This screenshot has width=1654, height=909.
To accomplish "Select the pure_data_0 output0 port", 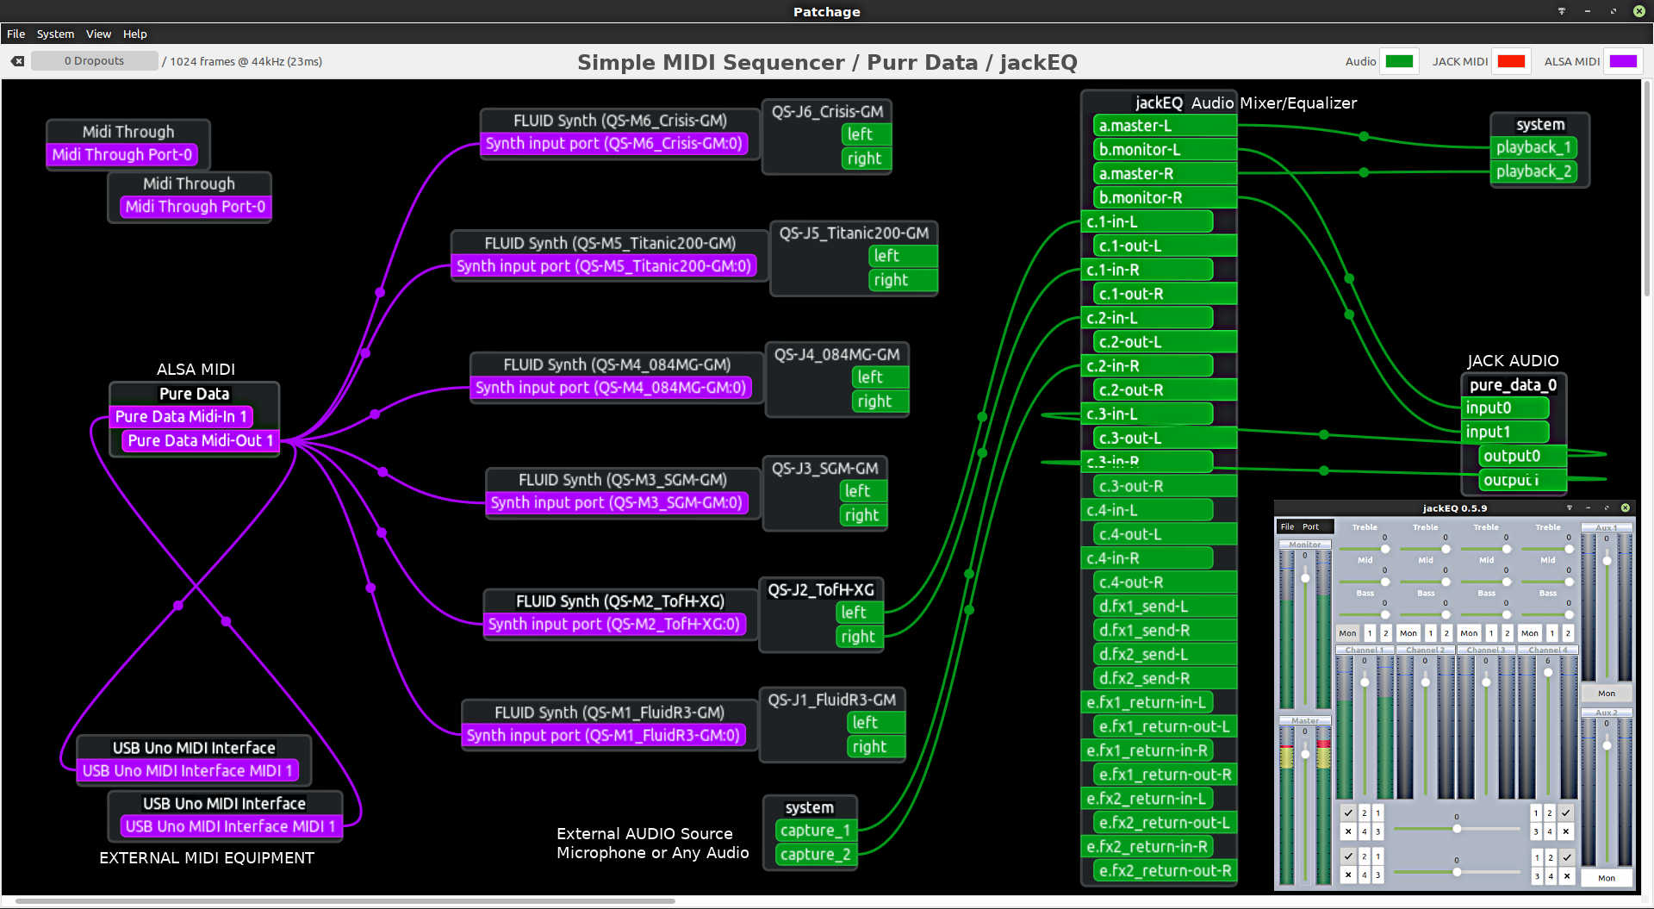I will (1522, 456).
